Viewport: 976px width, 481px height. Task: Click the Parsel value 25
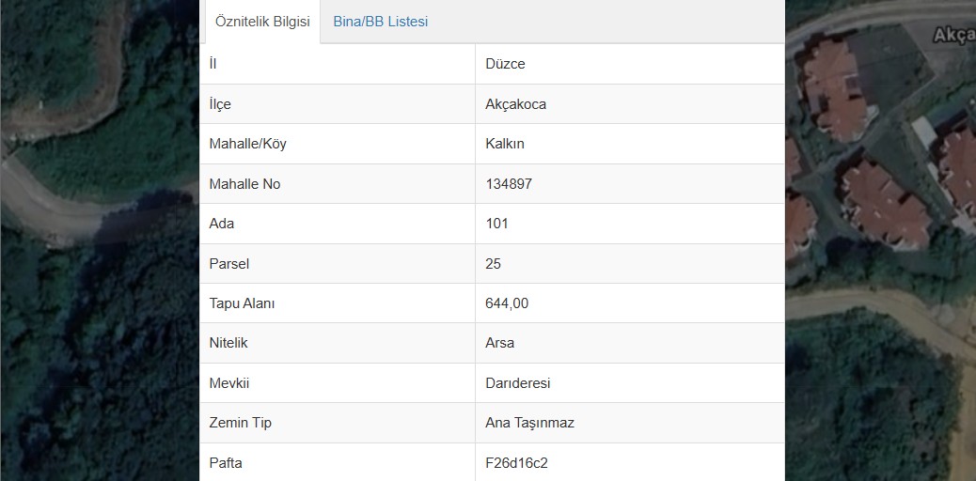(x=493, y=264)
